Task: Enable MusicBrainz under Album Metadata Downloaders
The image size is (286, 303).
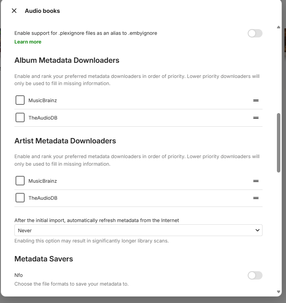Action: [20, 100]
